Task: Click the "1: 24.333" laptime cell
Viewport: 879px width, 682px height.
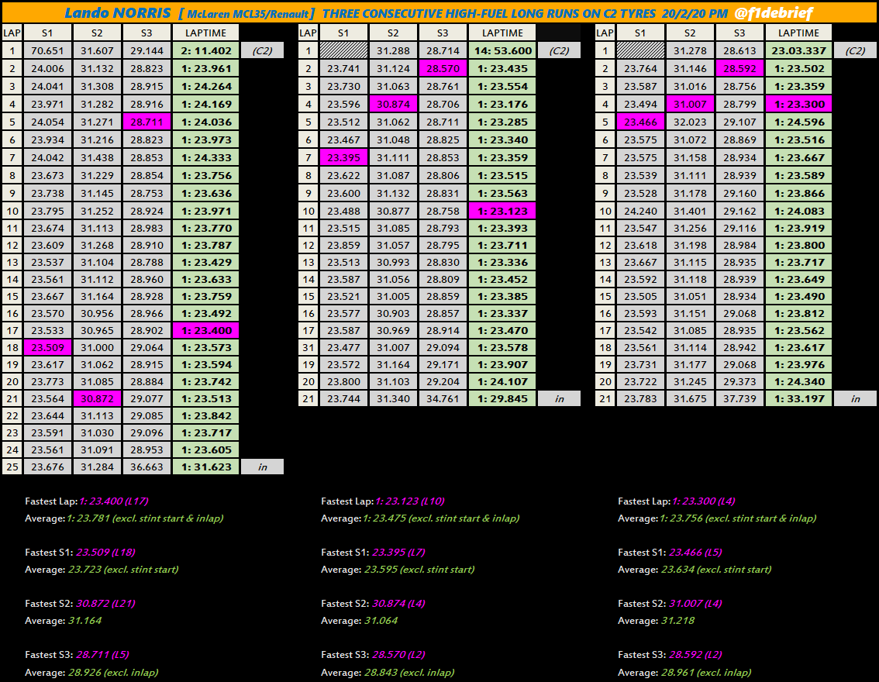Action: [x=205, y=157]
